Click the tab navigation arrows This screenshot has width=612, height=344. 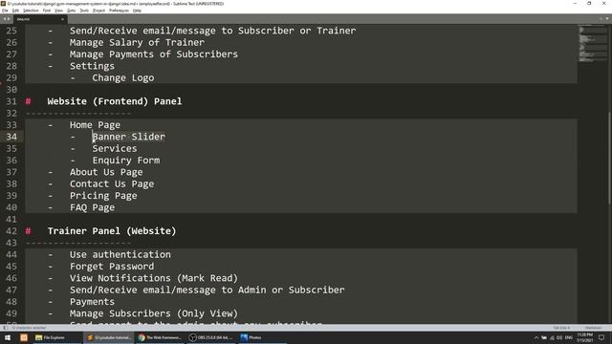[7, 19]
